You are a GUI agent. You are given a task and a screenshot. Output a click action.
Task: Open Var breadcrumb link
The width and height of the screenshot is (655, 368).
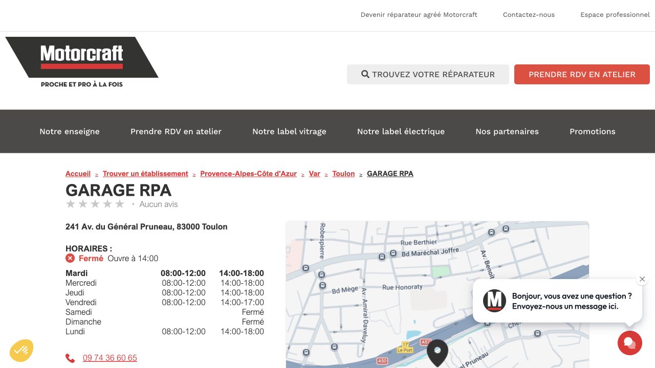click(315, 174)
